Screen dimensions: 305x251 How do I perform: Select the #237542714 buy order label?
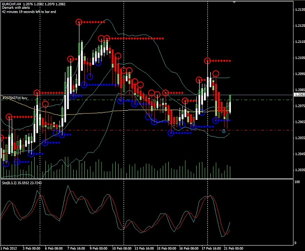click(15, 97)
